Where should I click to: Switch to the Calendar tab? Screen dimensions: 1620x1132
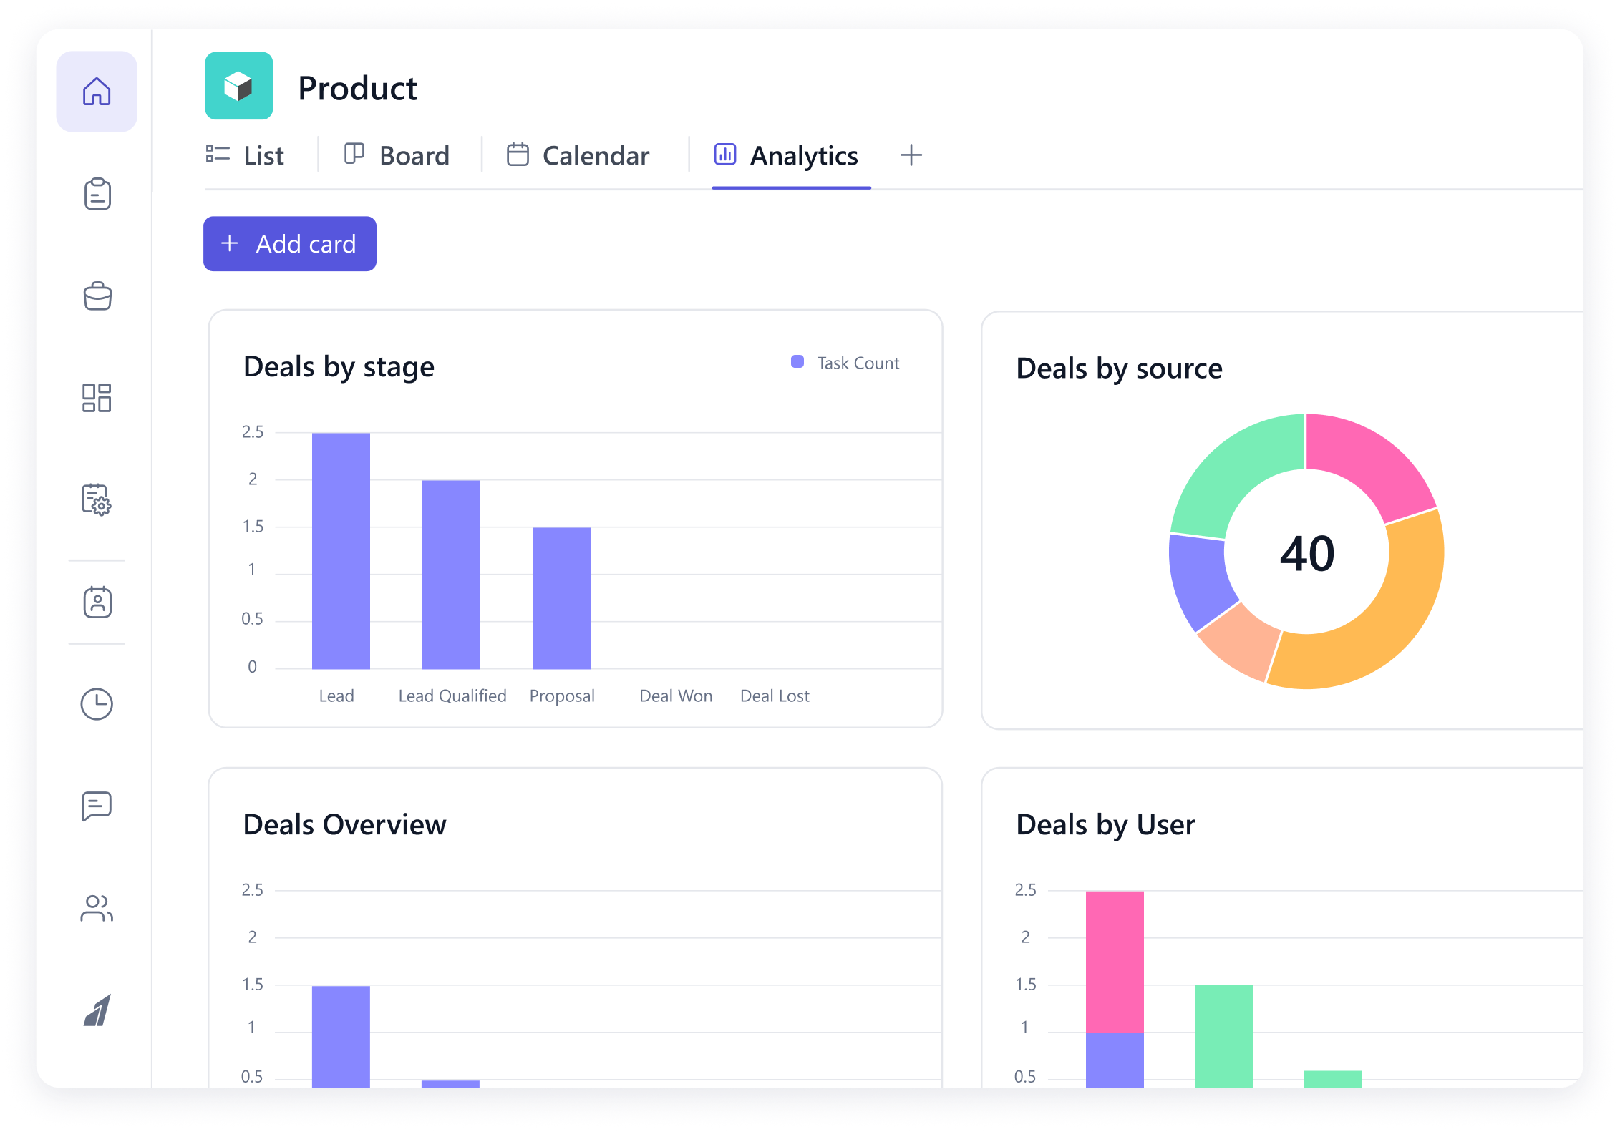pyautogui.click(x=578, y=155)
